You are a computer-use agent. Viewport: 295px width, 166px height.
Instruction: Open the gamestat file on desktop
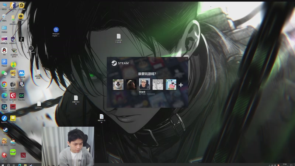tap(39, 104)
